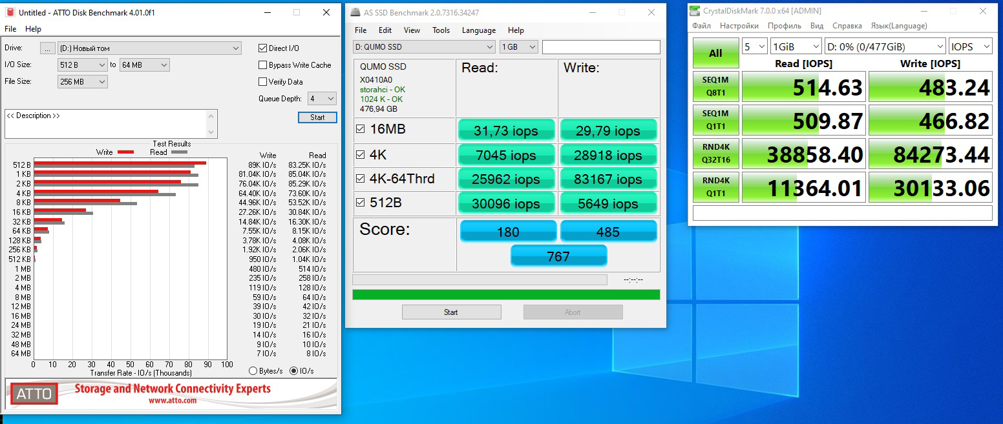This screenshot has height=424, width=1003.
Task: Click the ATTO logo in the banner
Action: (34, 394)
